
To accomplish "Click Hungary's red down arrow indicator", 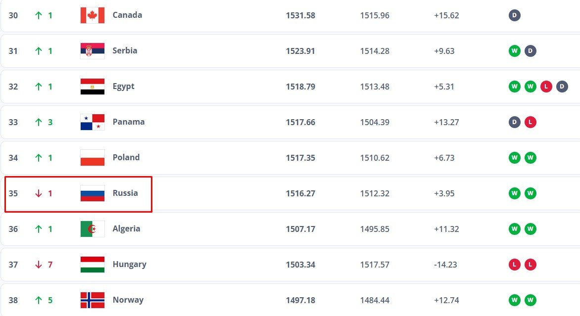I will click(39, 265).
